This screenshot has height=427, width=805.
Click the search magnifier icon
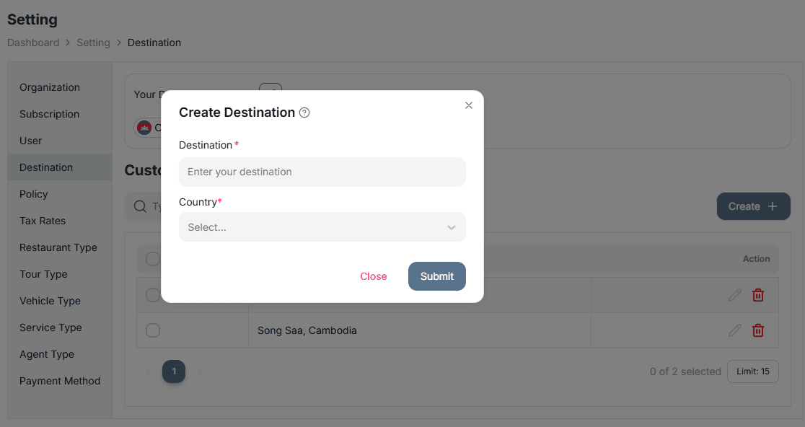click(140, 206)
